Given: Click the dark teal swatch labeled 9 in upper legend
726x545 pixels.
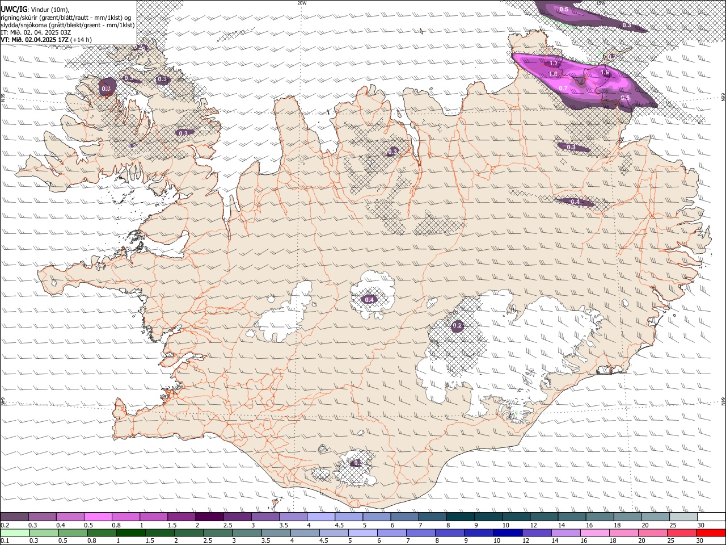Looking at the screenshot, I should (461, 517).
